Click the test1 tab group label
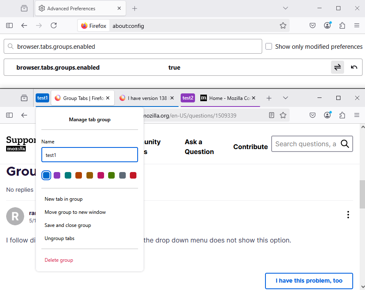The height and width of the screenshot is (290, 365). click(42, 98)
